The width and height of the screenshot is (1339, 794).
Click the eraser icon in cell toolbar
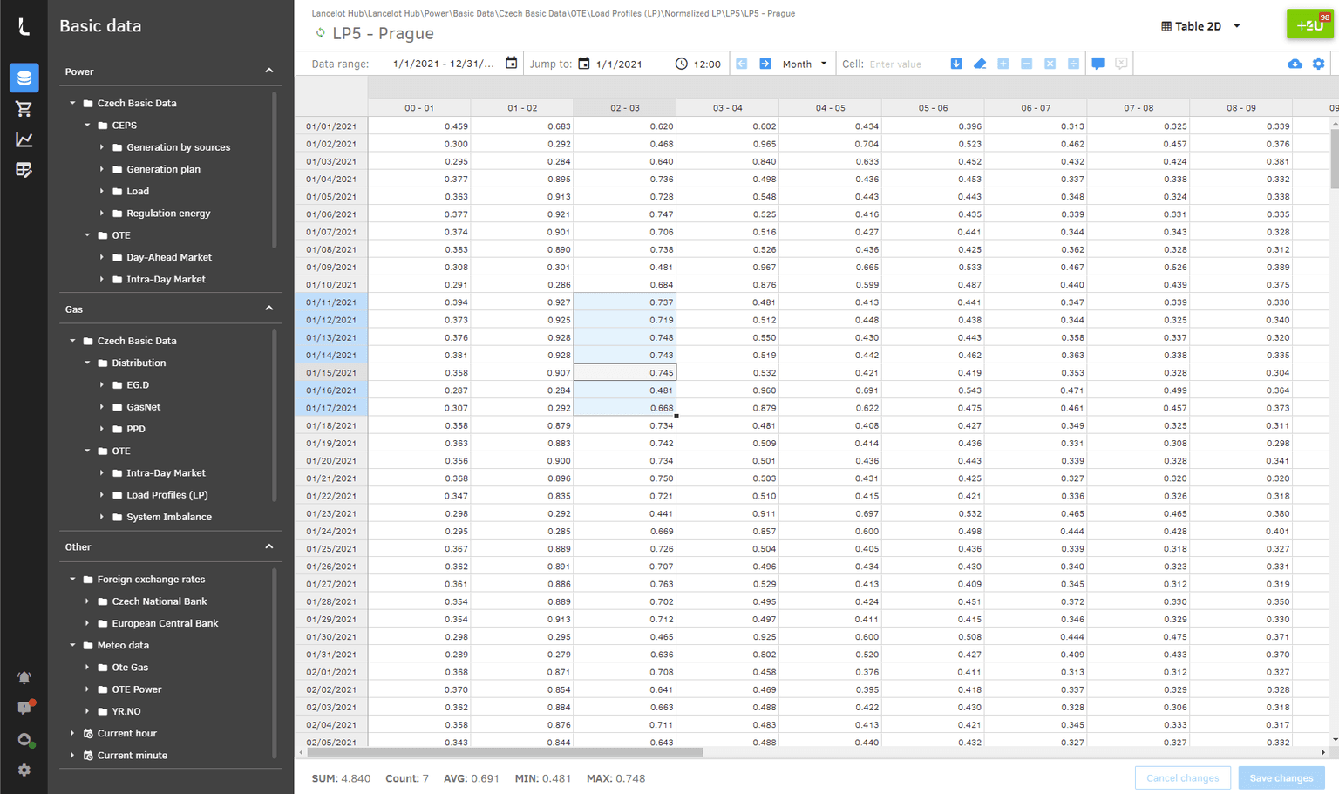point(980,64)
